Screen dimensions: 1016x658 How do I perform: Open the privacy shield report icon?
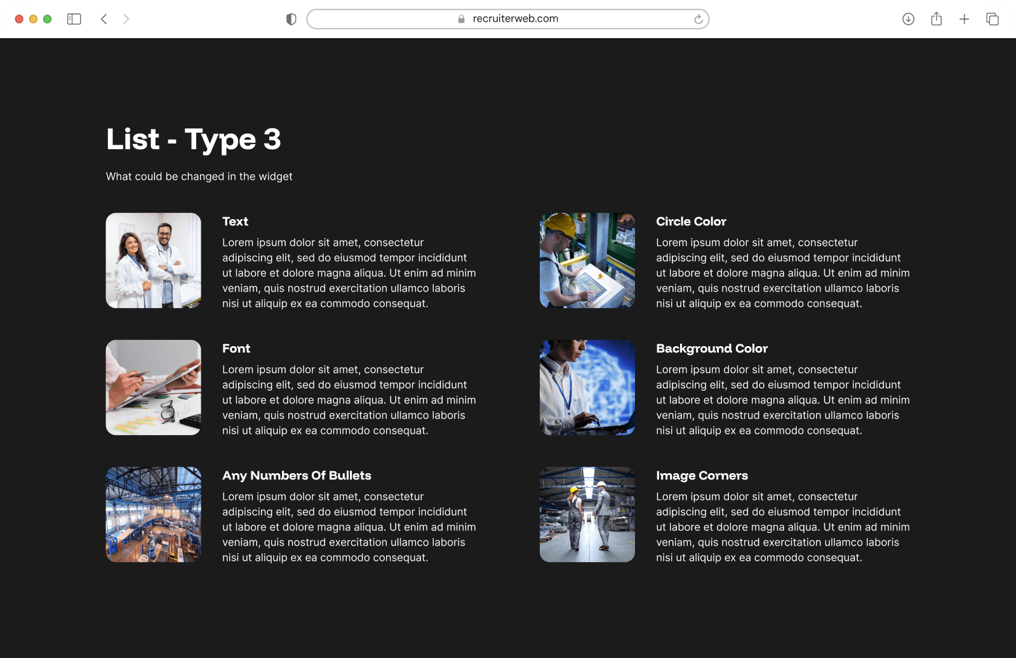(x=291, y=19)
